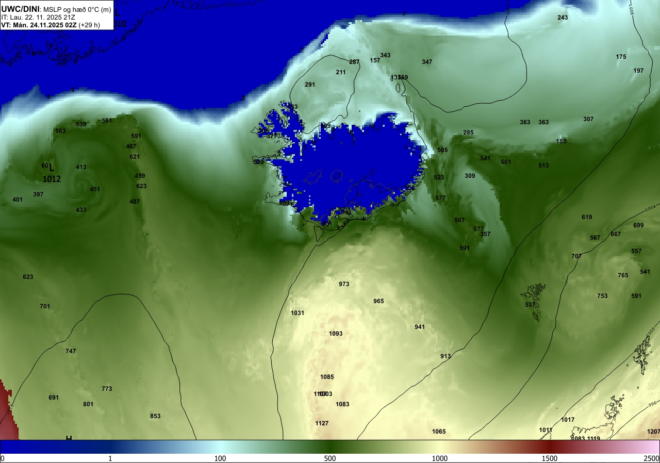Click the freezing height value 965
This screenshot has height=463, width=660.
click(378, 301)
